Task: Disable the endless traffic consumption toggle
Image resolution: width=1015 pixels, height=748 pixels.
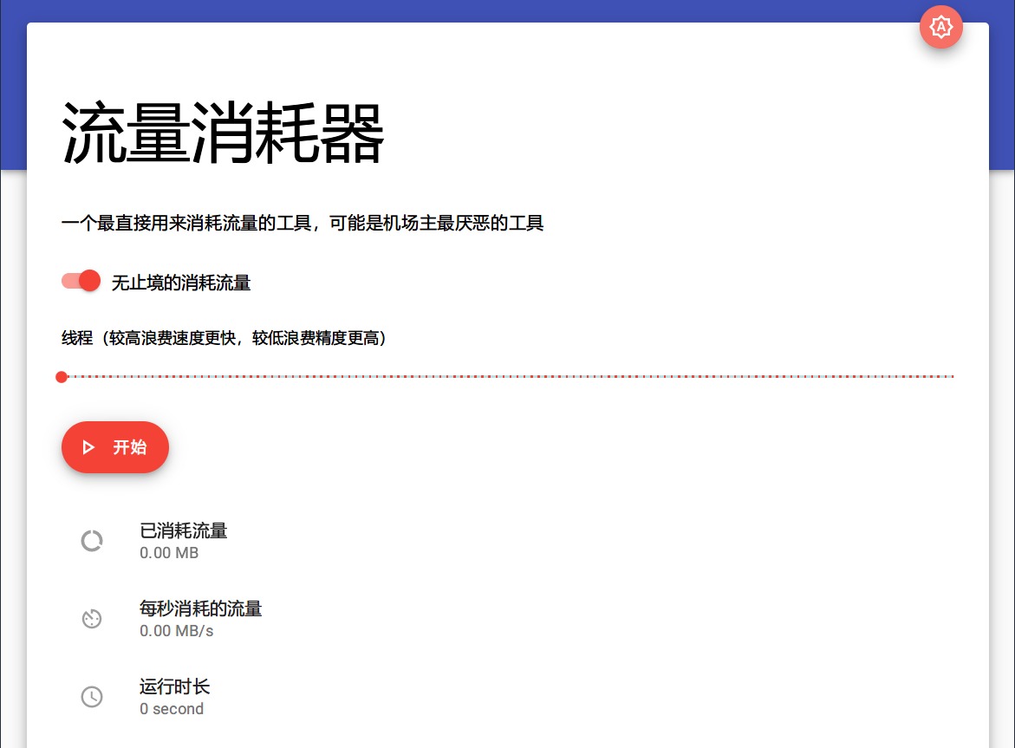Action: (81, 281)
